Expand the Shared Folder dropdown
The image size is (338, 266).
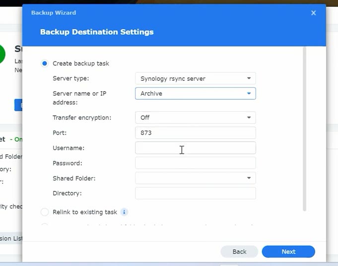(x=195, y=178)
